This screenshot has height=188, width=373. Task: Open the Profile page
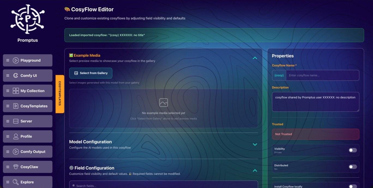(x=28, y=136)
